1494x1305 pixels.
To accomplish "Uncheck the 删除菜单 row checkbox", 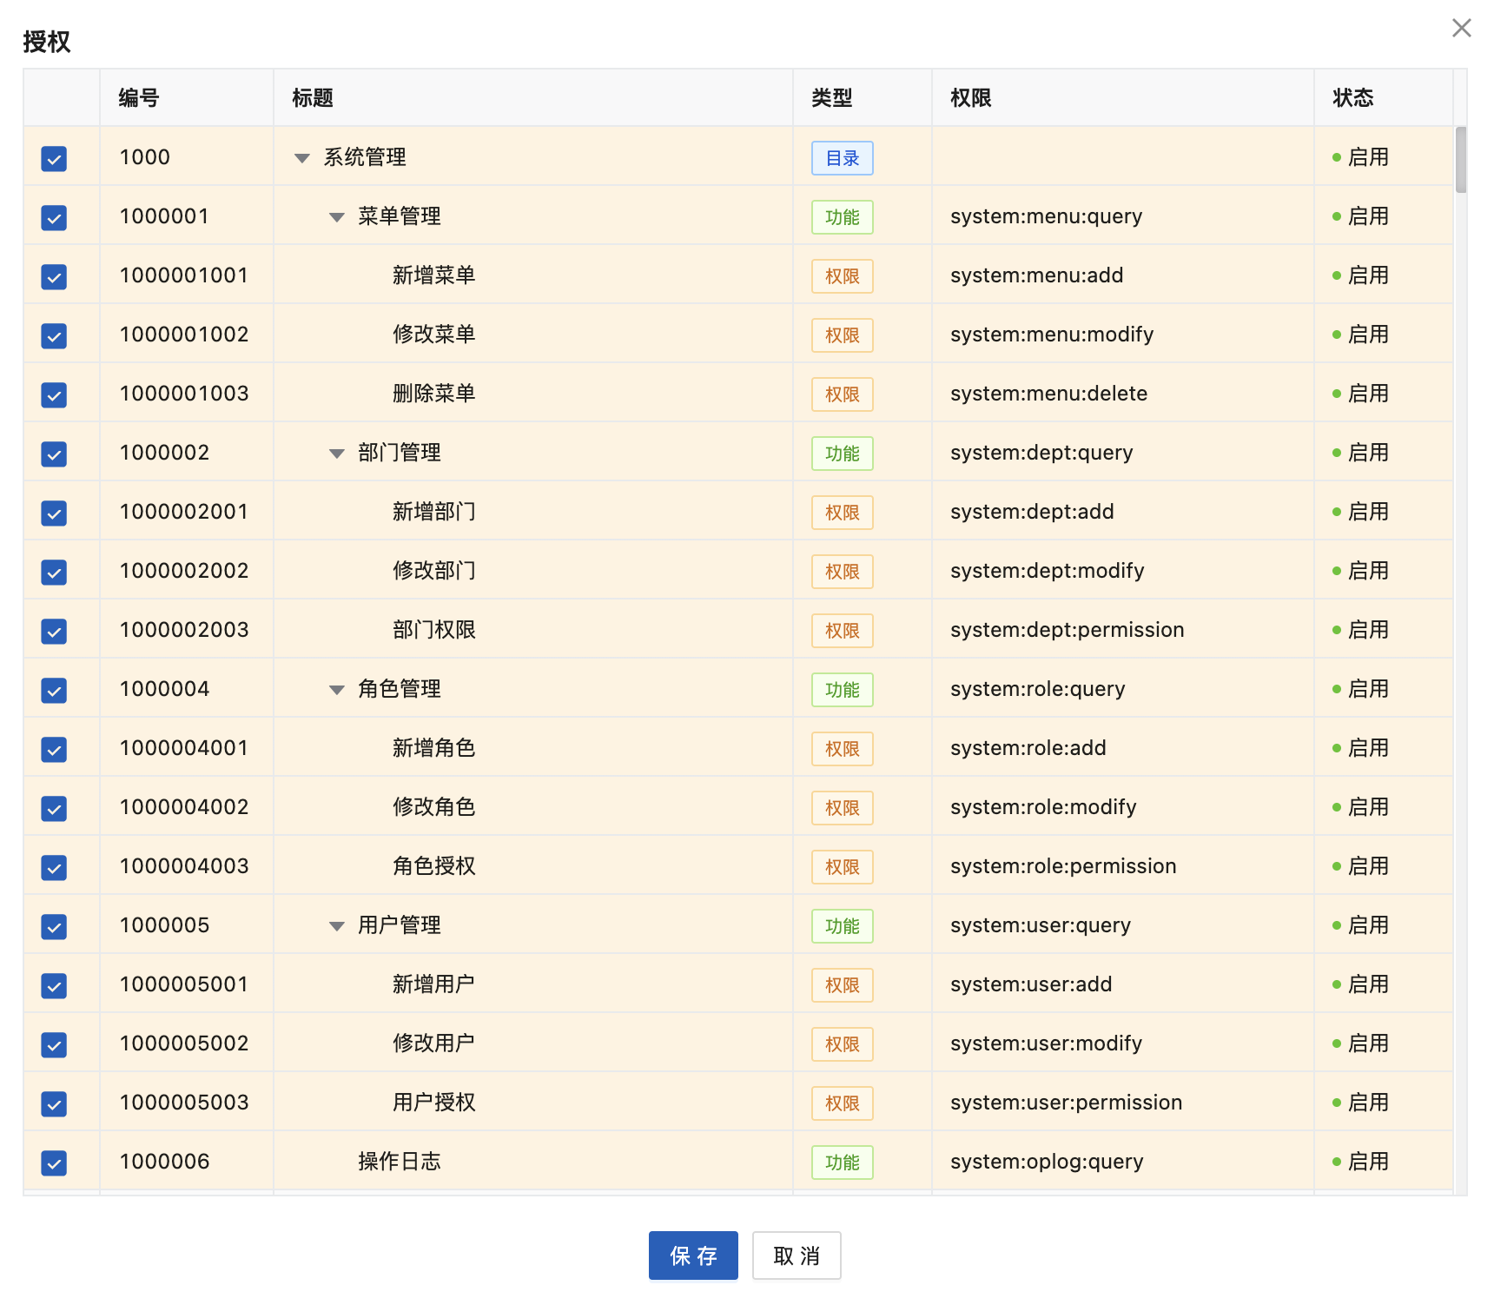I will 54,395.
